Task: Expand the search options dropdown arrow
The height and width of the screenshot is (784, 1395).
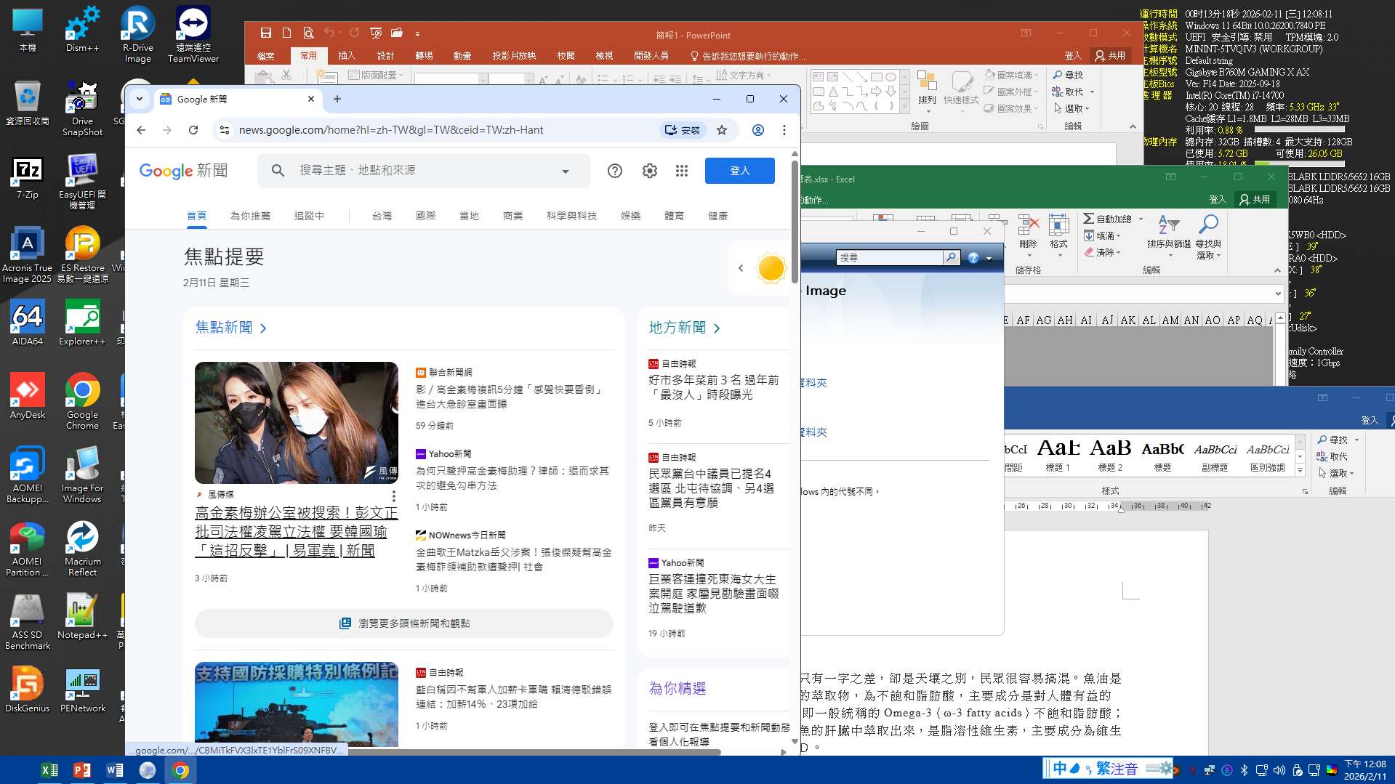Action: [x=565, y=171]
